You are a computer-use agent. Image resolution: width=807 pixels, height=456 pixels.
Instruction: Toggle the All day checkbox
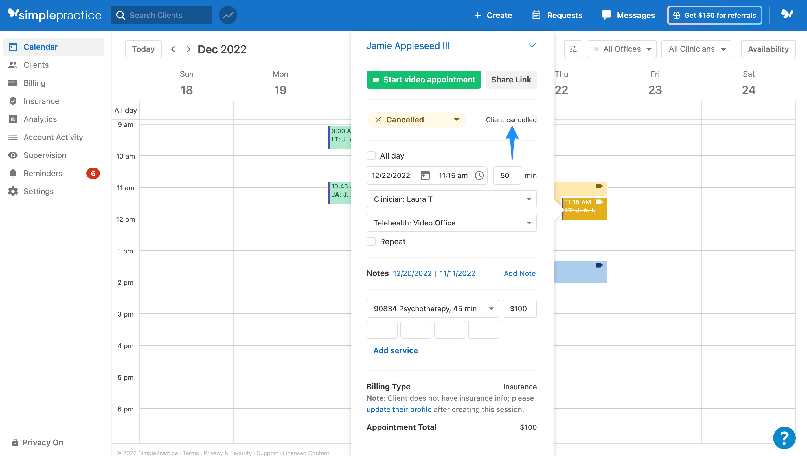click(x=371, y=156)
